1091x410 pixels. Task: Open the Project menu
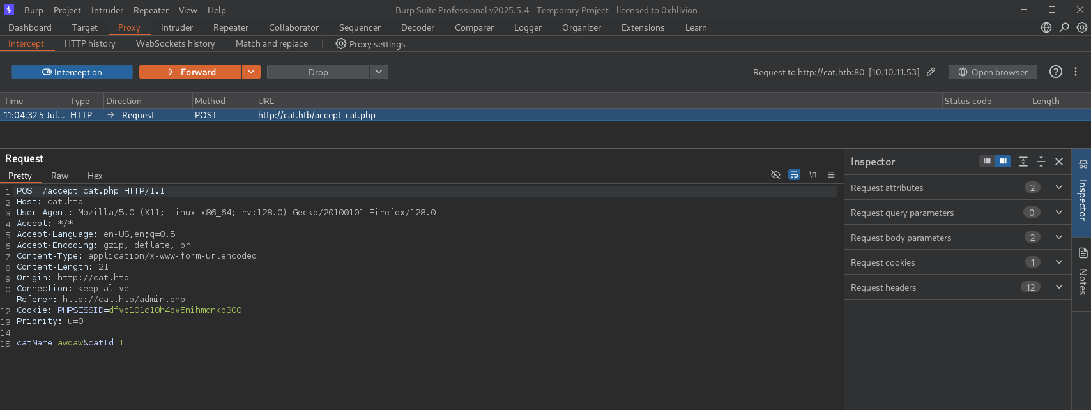[x=67, y=10]
